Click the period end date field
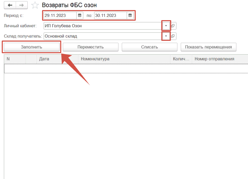 point(110,15)
